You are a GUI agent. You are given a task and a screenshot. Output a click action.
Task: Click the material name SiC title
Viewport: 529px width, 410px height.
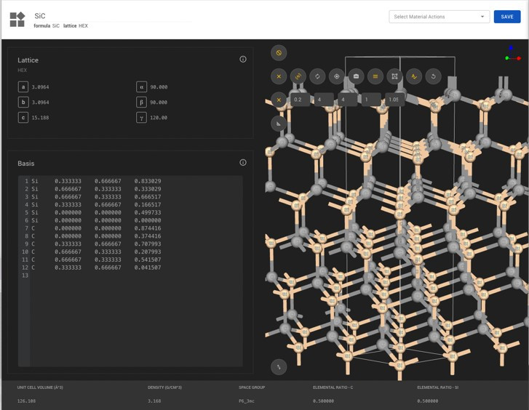(x=40, y=16)
